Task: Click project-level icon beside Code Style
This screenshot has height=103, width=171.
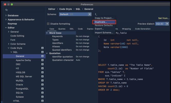Action: point(42,48)
